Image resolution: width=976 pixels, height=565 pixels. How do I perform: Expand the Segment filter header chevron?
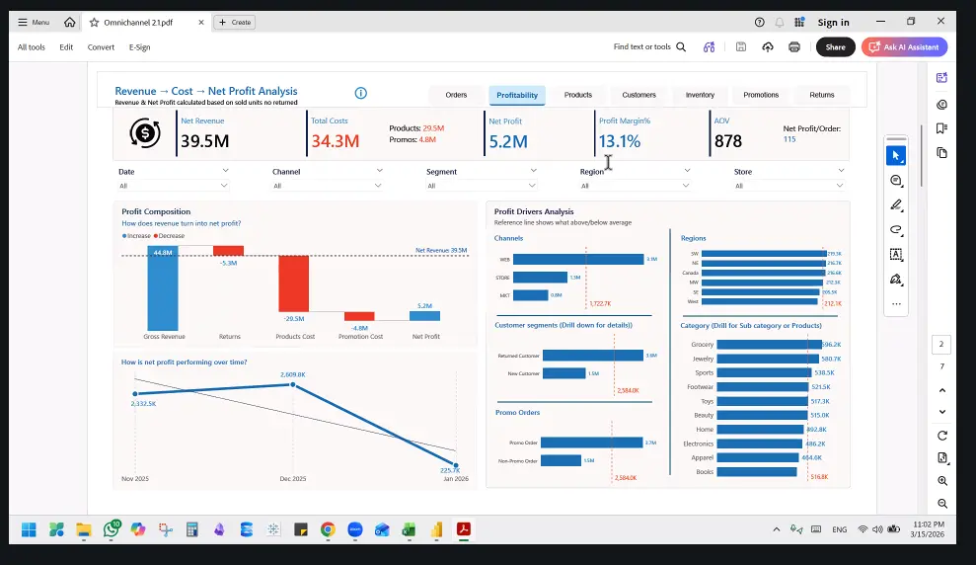tap(533, 170)
